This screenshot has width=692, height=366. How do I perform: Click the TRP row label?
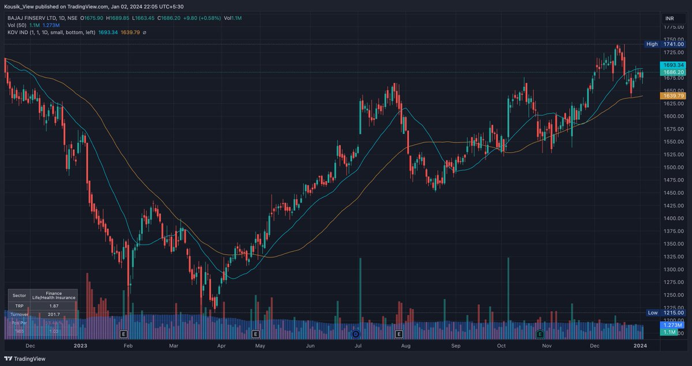tap(19, 305)
